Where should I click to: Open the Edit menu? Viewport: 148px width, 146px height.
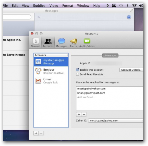(15, 6)
